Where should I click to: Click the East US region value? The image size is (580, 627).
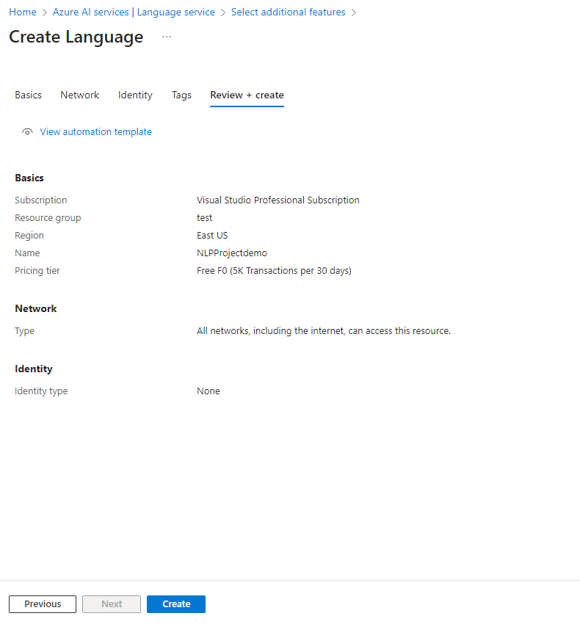pos(212,235)
